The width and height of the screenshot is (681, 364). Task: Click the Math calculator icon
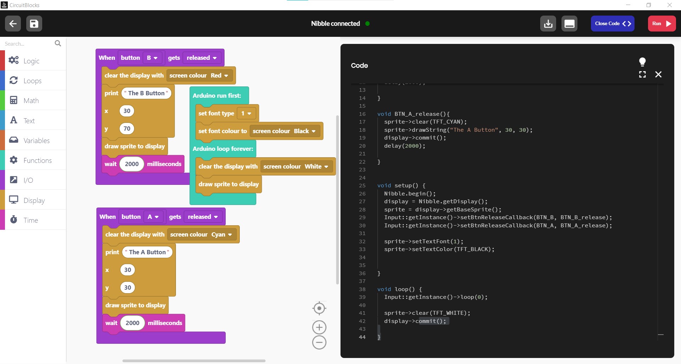13,100
